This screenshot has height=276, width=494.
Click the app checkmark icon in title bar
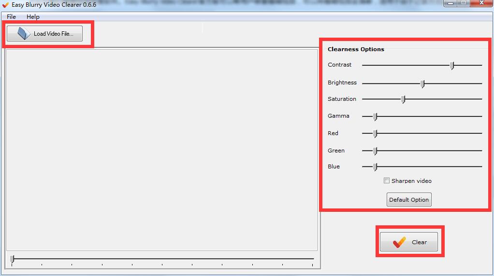coord(5,5)
